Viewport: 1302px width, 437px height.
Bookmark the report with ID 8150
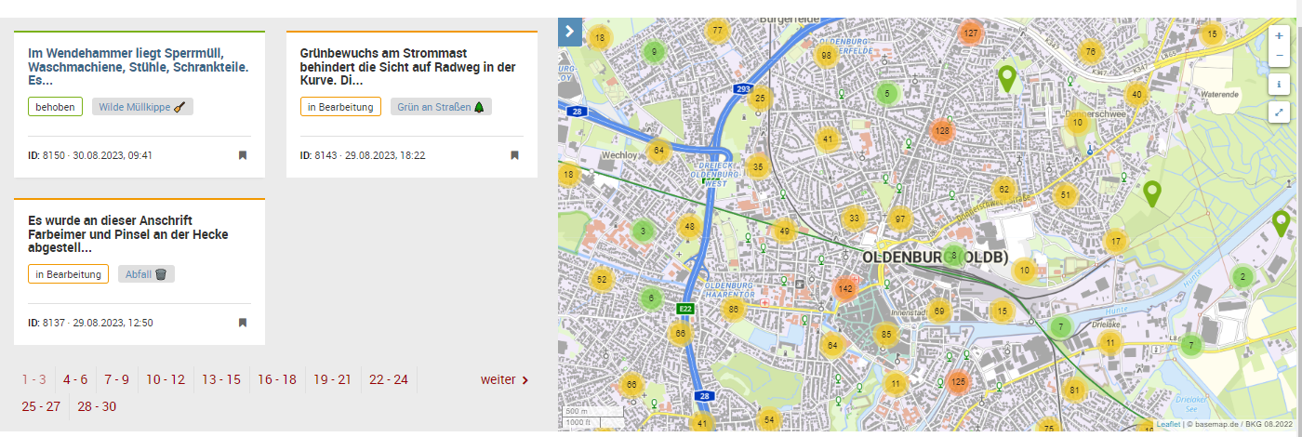tap(243, 155)
